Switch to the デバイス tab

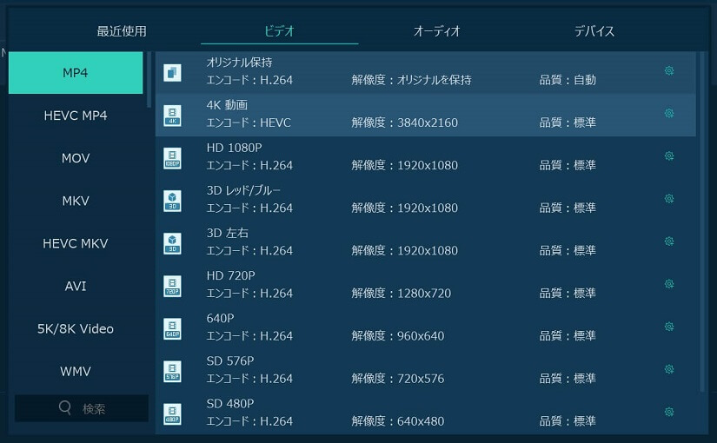594,31
